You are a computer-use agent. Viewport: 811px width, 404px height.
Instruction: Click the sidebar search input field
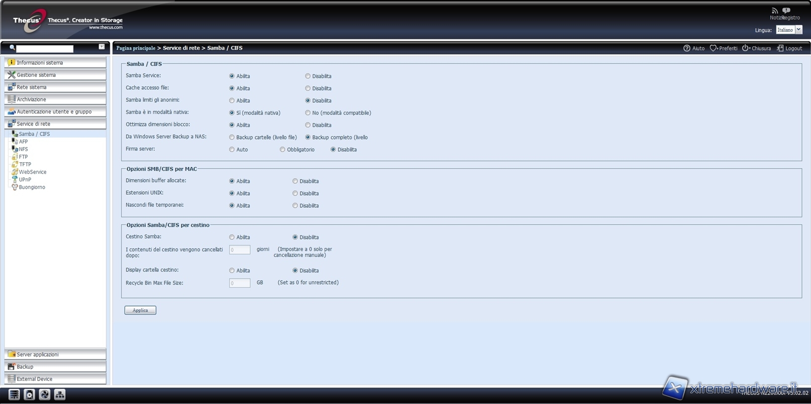click(45, 49)
